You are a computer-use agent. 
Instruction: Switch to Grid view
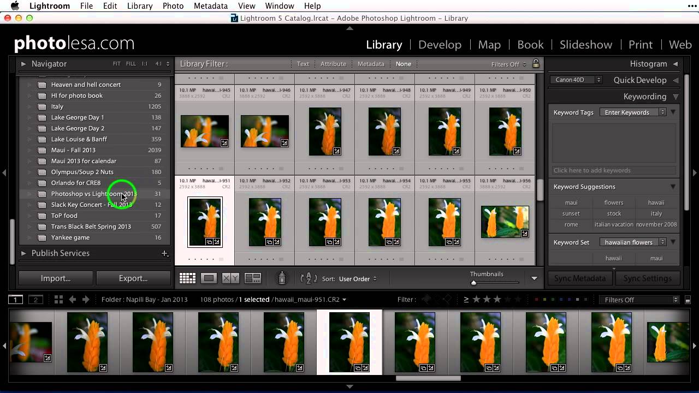(187, 278)
